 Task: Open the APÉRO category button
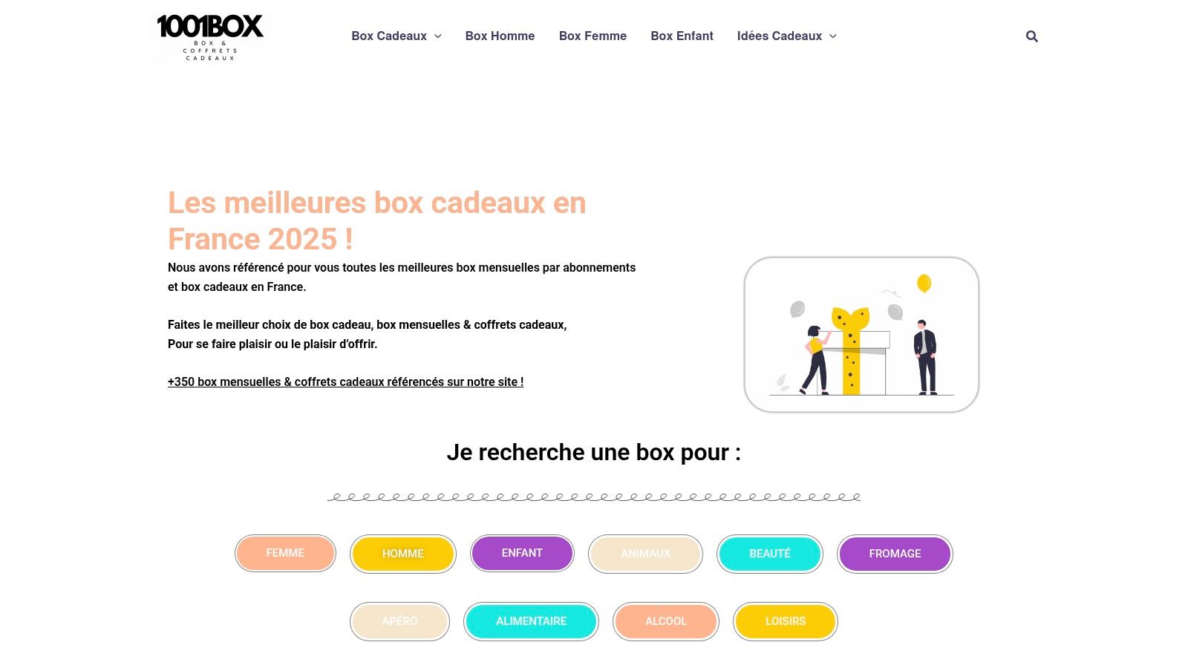click(x=399, y=621)
